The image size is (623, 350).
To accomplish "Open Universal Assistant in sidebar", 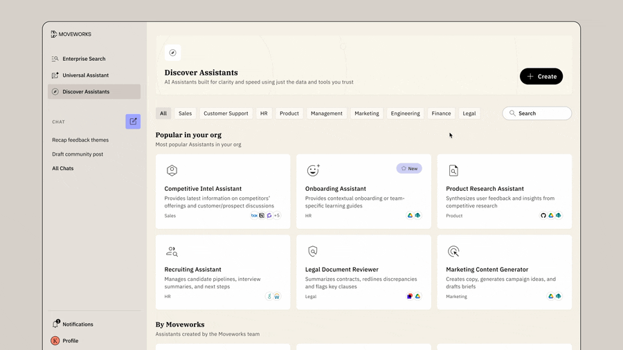I will 85,75.
